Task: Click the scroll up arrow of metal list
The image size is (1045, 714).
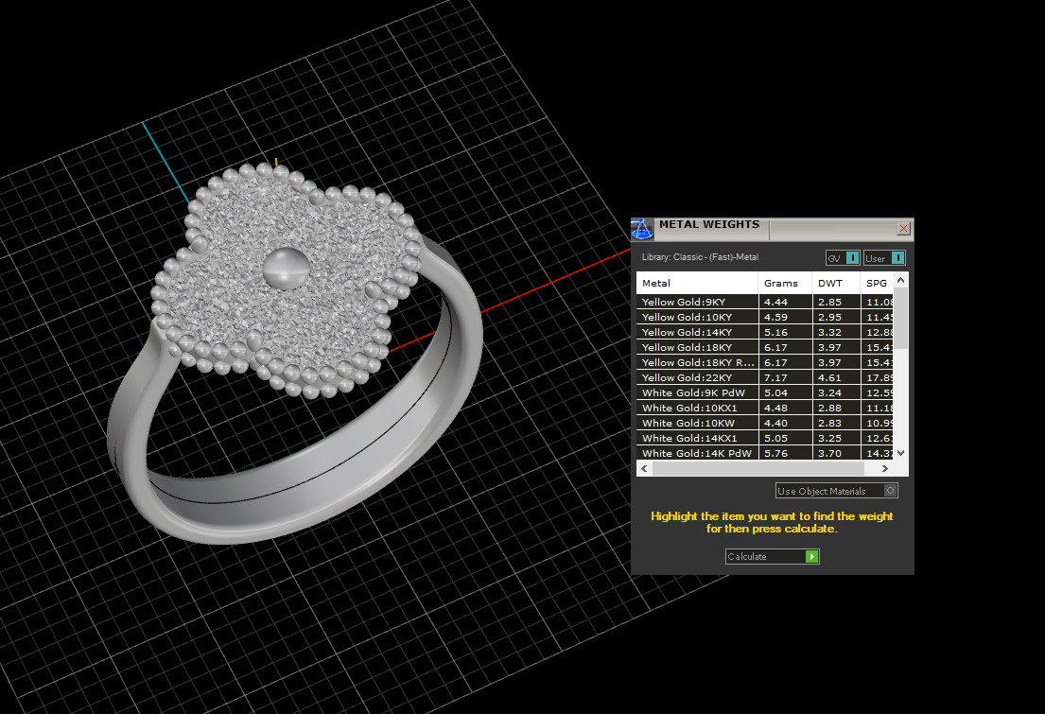Action: point(900,280)
